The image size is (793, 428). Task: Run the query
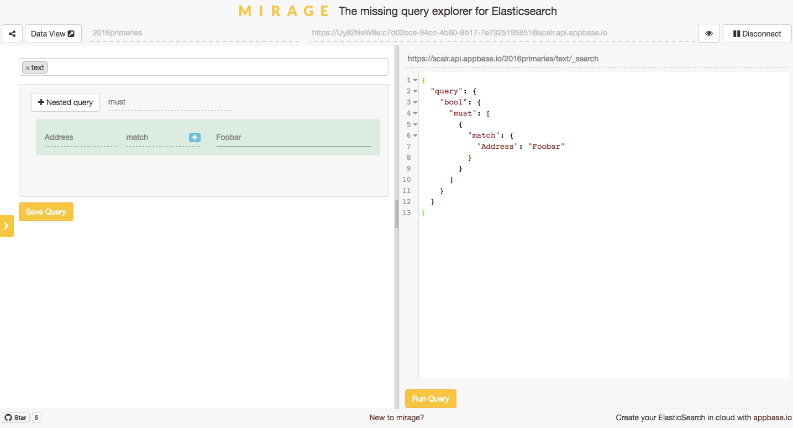click(430, 399)
